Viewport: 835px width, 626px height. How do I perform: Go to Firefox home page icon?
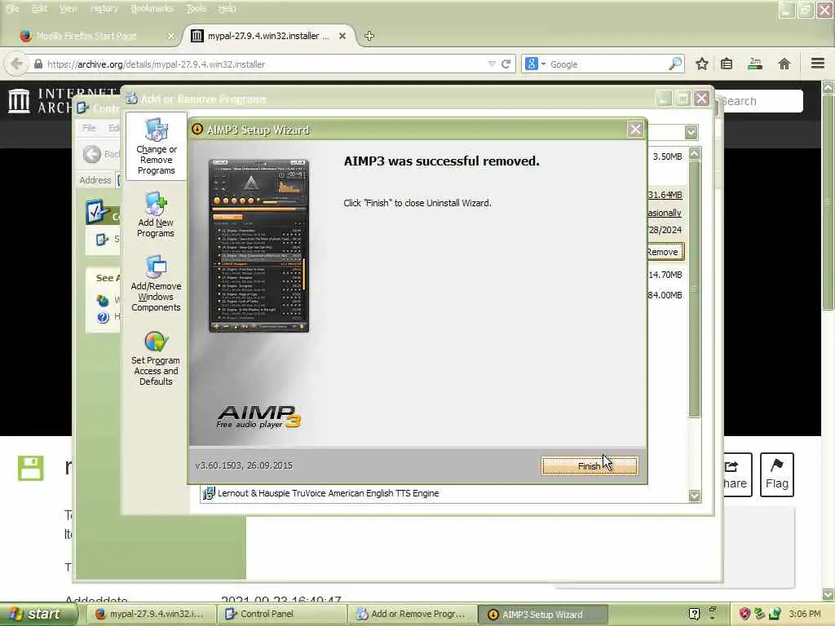[784, 64]
